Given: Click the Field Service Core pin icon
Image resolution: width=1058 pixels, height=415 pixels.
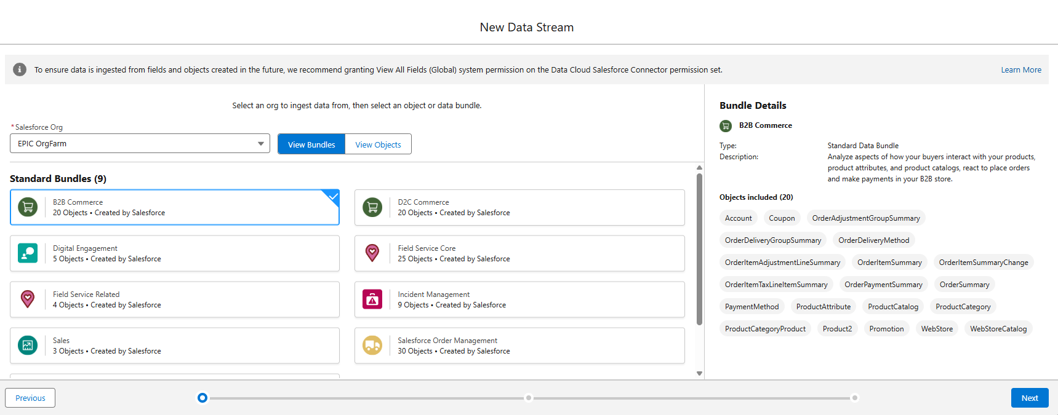Looking at the screenshot, I should tap(372, 253).
